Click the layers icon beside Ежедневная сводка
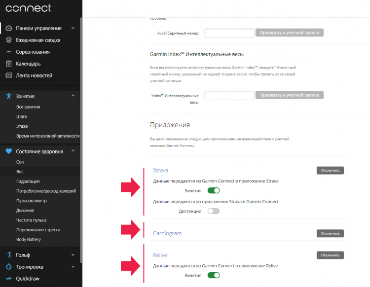 click(9, 40)
